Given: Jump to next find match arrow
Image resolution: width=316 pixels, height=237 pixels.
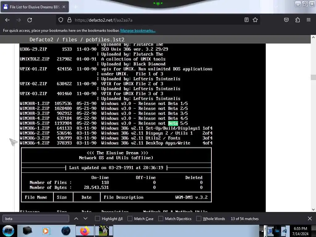Looking at the screenshot, I should [85, 218].
